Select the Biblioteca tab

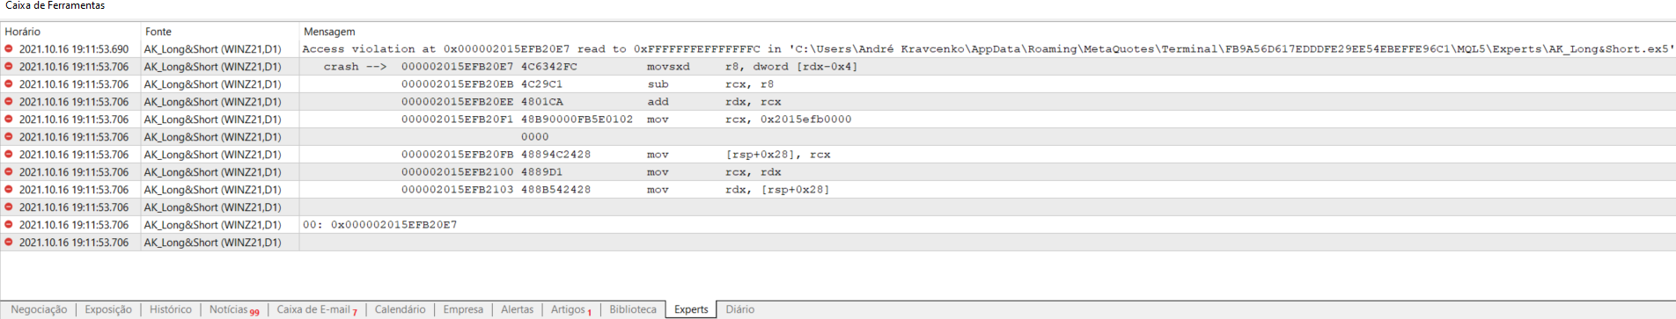(633, 309)
